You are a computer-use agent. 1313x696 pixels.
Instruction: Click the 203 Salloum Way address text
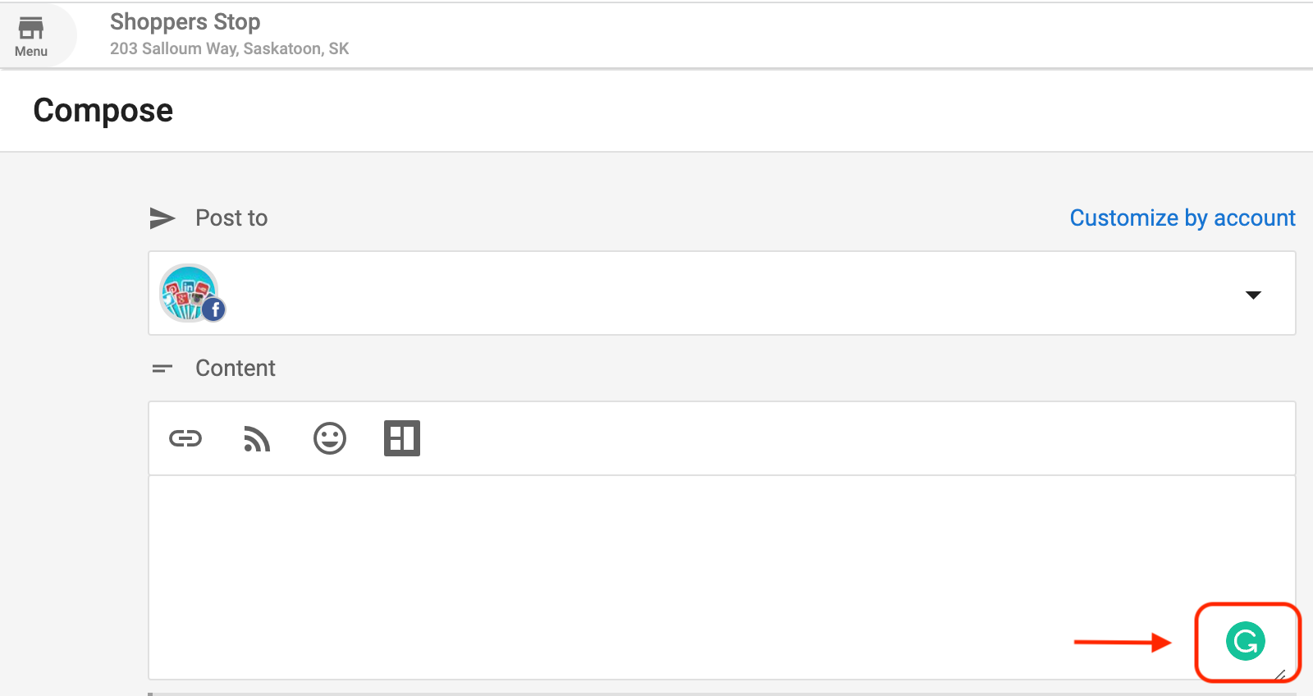pos(230,48)
